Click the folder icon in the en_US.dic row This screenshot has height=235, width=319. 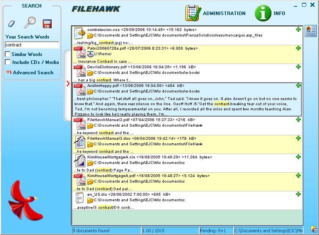coord(90,201)
